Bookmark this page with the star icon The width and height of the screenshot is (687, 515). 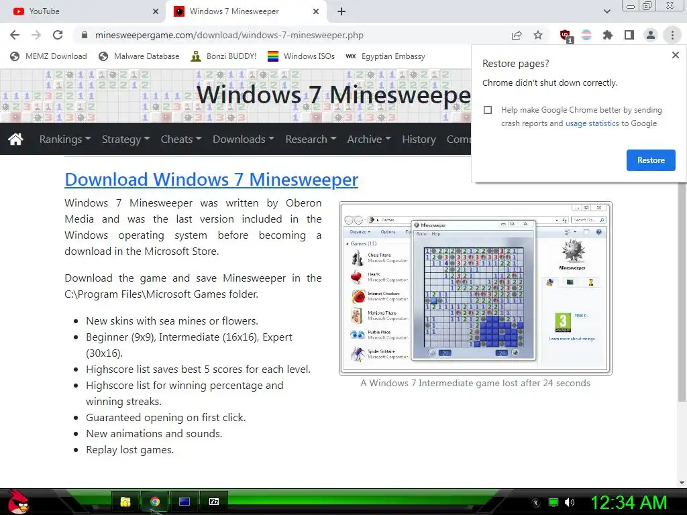click(538, 35)
